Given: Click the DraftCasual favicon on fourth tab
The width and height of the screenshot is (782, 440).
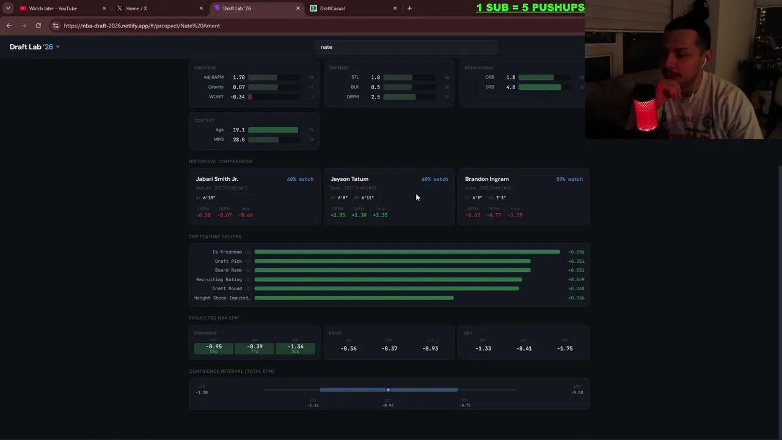Looking at the screenshot, I should click(313, 9).
